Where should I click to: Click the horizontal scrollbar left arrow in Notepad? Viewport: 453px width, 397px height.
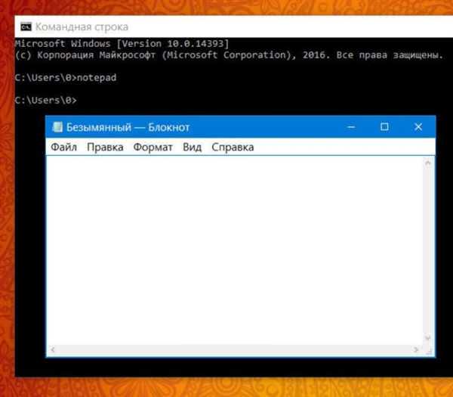53,349
